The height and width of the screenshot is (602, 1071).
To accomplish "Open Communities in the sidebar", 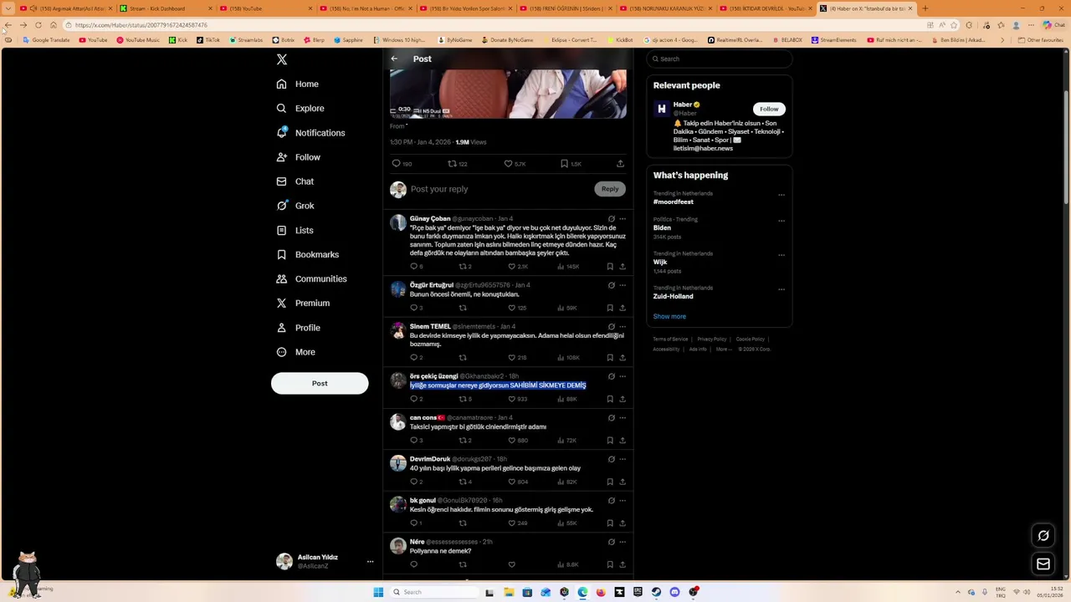I will 311,278.
